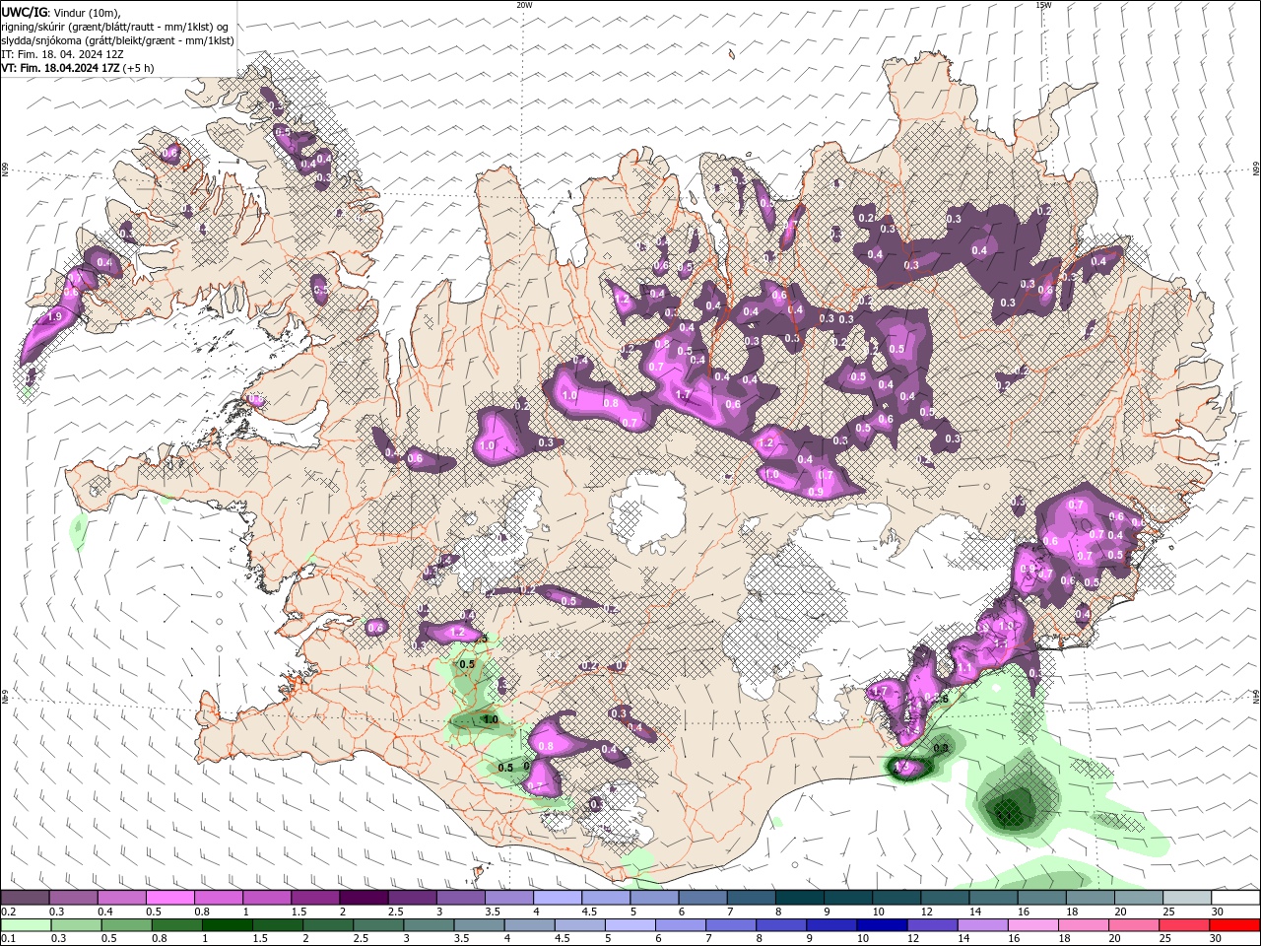1261x946 pixels.
Task: Click the bright red rain legend swatch above 30
Action: (x=1235, y=925)
